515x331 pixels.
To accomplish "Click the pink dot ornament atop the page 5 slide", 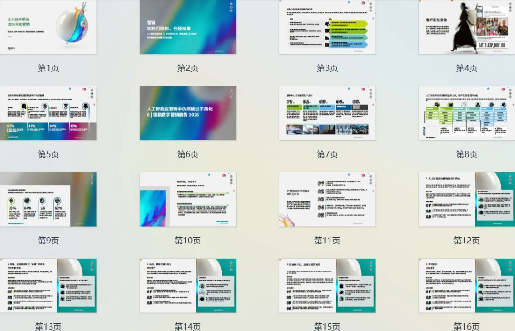I will (x=84, y=89).
